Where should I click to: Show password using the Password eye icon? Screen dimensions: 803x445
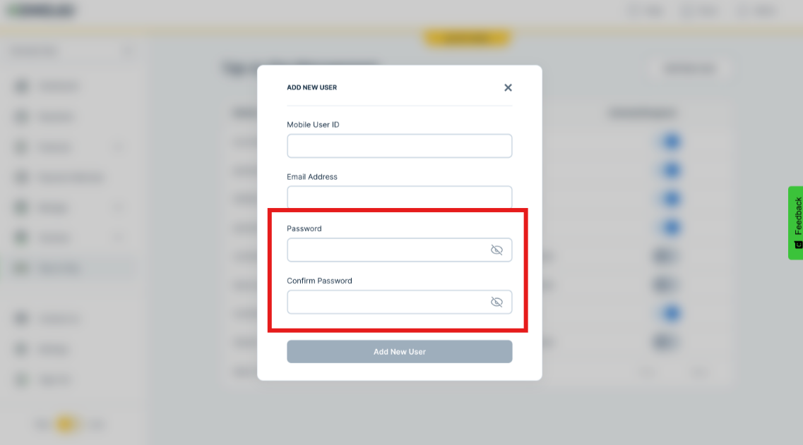pos(496,250)
